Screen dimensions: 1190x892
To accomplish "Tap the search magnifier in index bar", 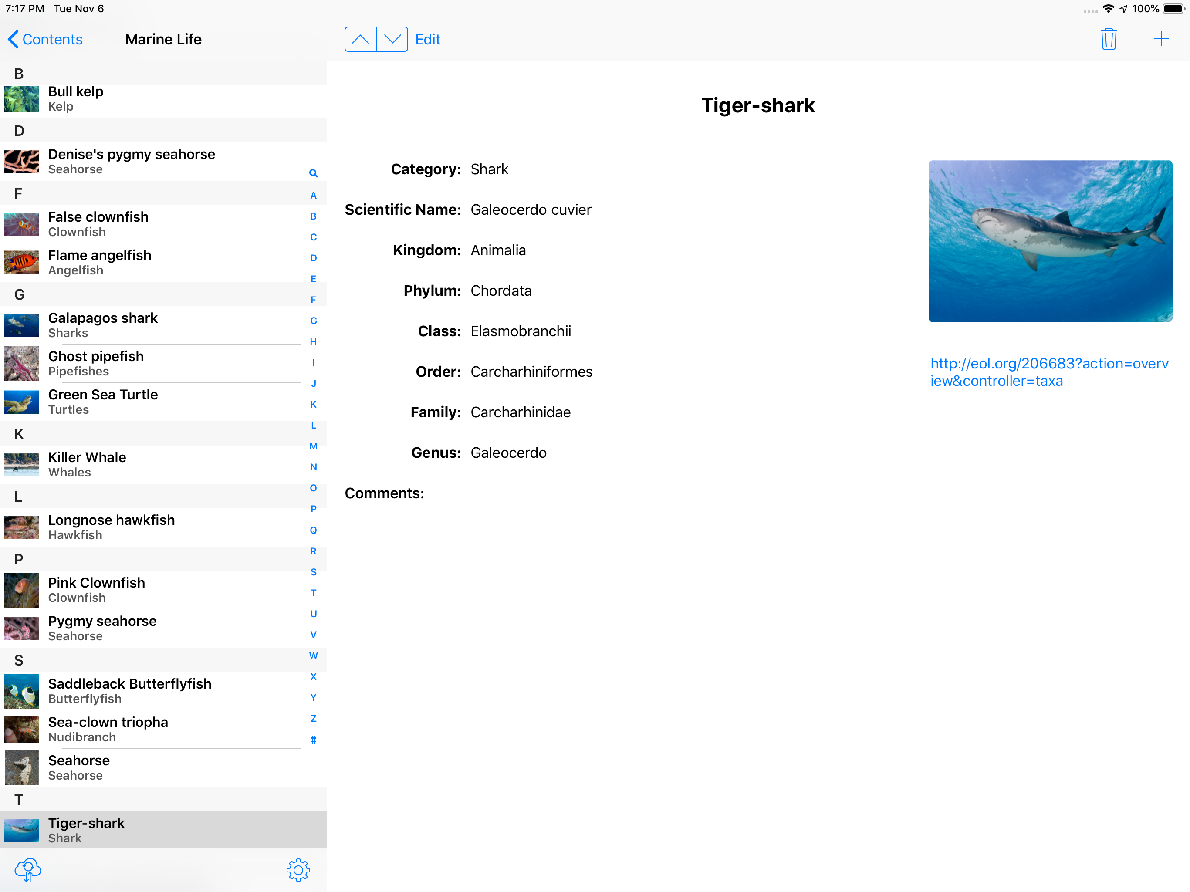I will coord(313,173).
